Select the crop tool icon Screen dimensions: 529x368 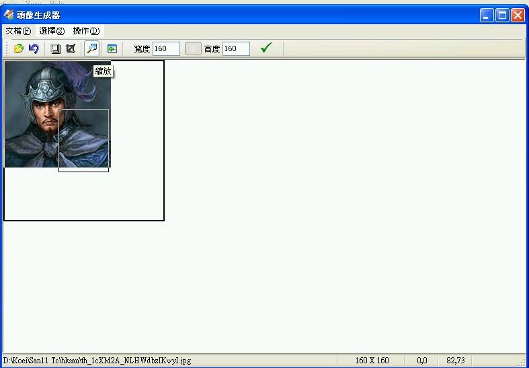click(71, 48)
